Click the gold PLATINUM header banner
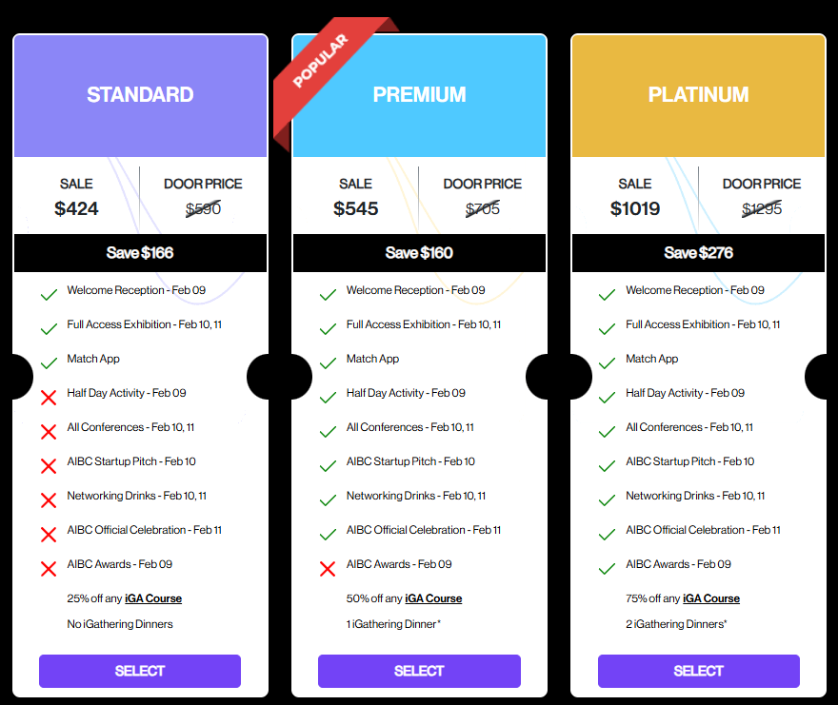 (698, 95)
